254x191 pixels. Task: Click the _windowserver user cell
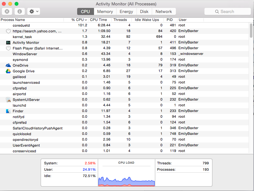point(191,54)
